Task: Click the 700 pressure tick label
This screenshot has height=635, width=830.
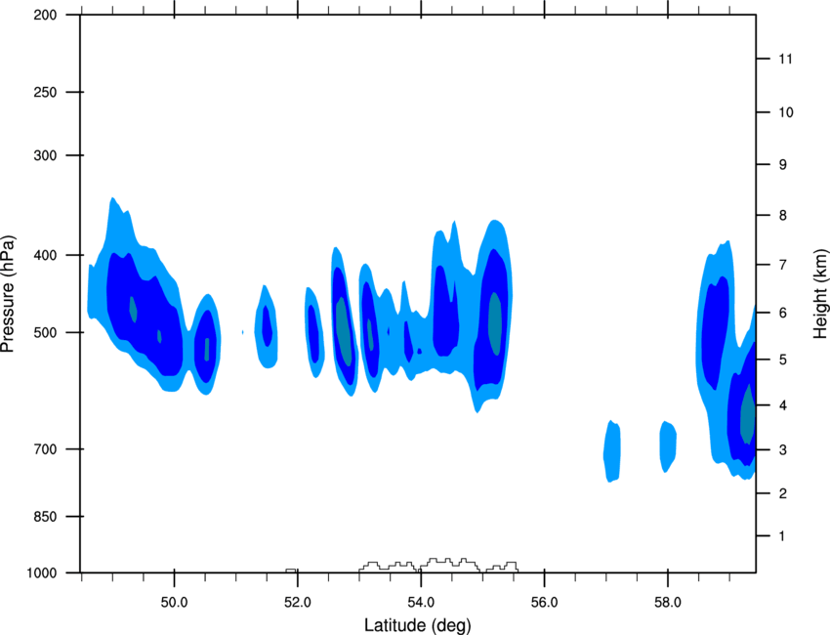Action: (x=45, y=449)
